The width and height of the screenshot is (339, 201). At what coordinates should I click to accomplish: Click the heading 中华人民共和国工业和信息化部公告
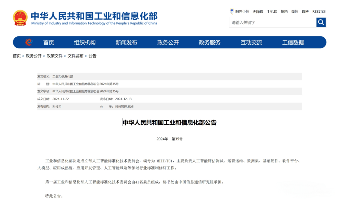coord(169,123)
